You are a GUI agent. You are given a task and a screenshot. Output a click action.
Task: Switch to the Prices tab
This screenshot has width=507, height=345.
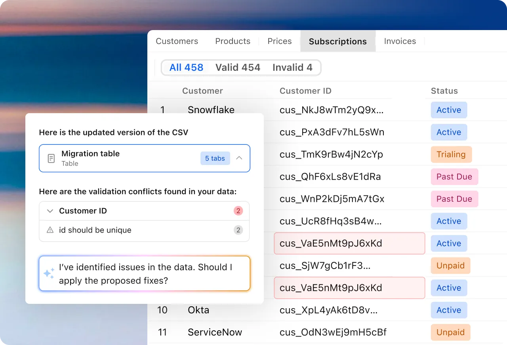click(x=279, y=41)
